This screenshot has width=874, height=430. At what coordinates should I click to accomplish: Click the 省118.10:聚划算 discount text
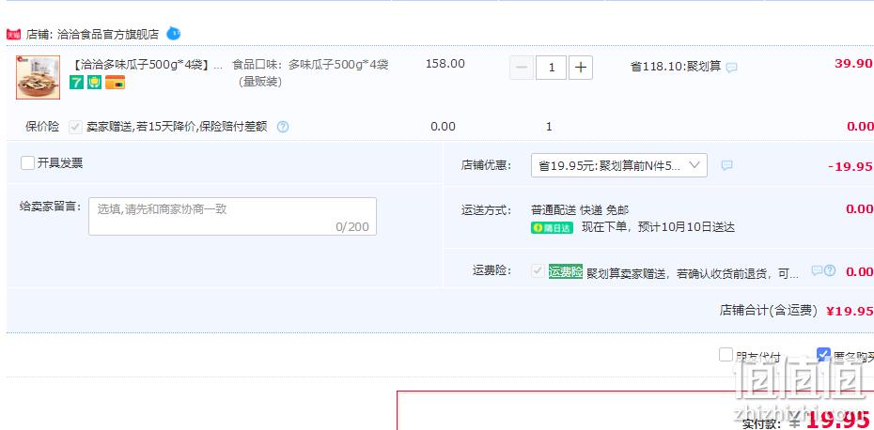[x=676, y=67]
